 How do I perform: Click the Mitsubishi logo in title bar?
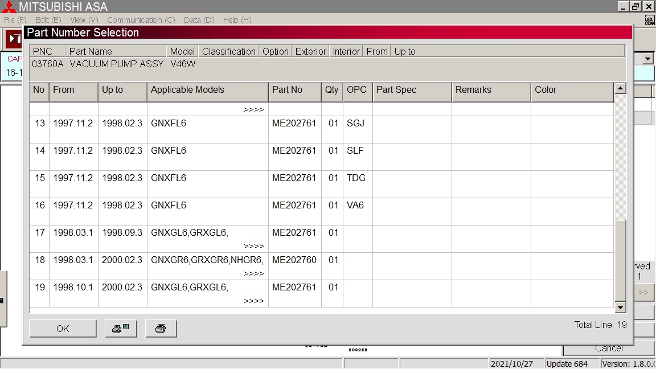click(x=9, y=7)
